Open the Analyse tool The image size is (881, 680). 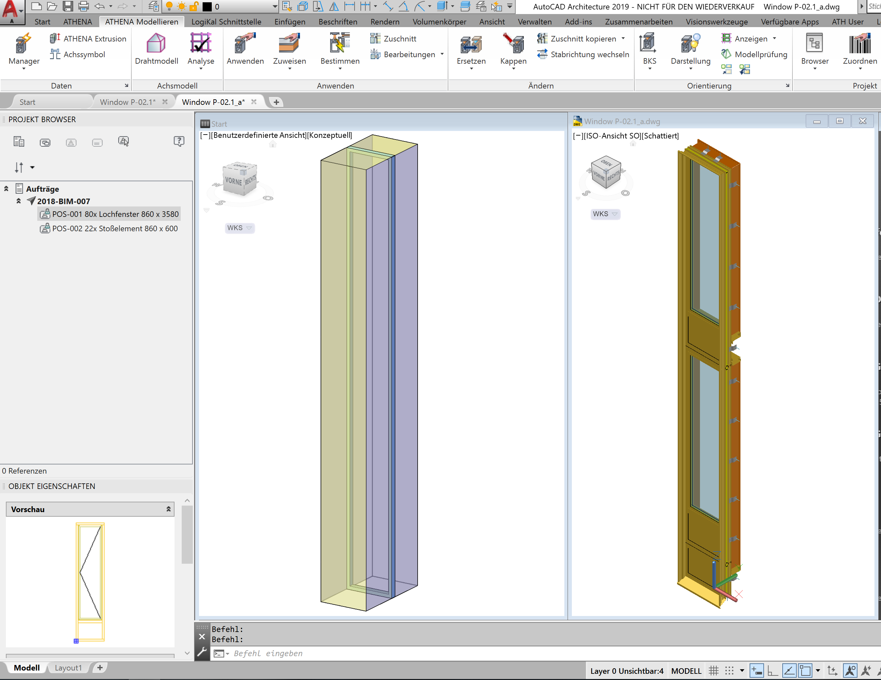[x=201, y=43]
